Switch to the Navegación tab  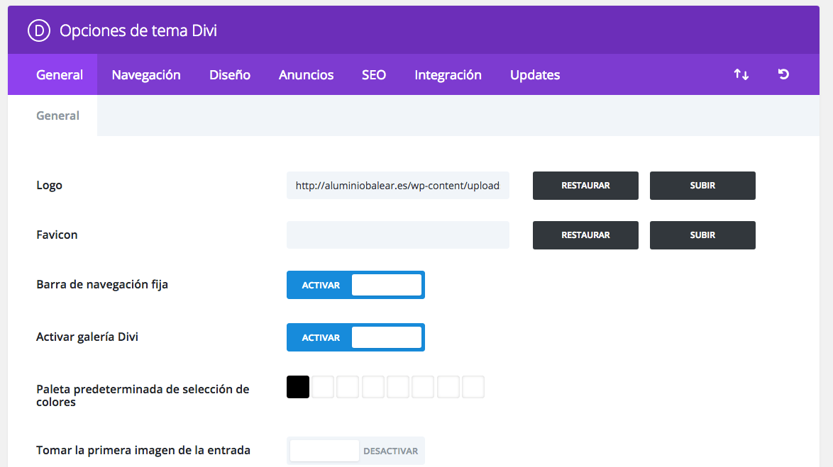click(146, 75)
